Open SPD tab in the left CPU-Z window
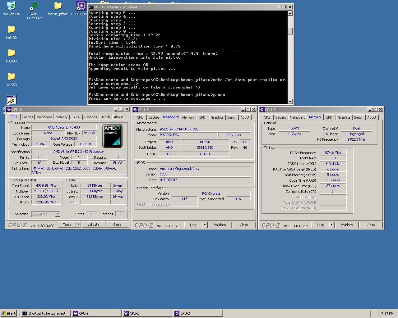The height and width of the screenshot is (318, 398). [x=76, y=117]
